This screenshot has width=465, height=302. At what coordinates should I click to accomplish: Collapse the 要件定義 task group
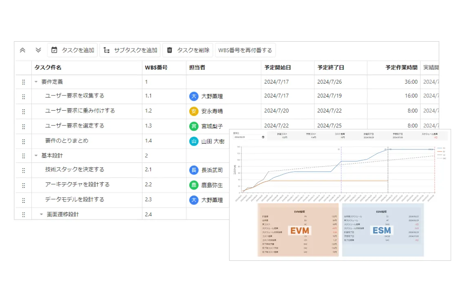[36, 82]
